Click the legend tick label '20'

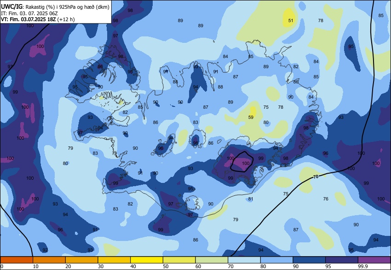click(68, 266)
